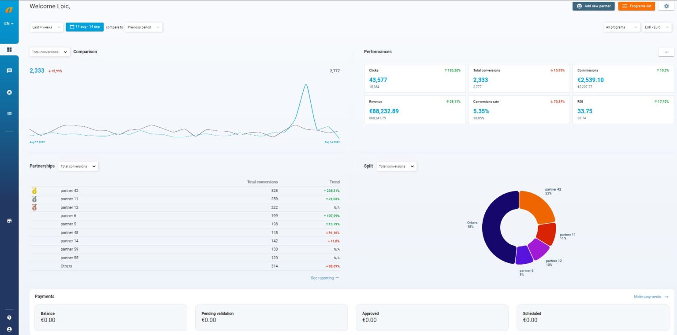Open the dashboard icon in the sidebar

(9, 49)
